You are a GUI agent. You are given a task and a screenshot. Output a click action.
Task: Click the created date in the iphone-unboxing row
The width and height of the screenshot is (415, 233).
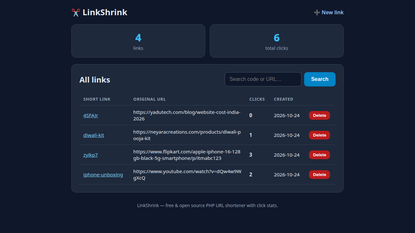pos(287,175)
